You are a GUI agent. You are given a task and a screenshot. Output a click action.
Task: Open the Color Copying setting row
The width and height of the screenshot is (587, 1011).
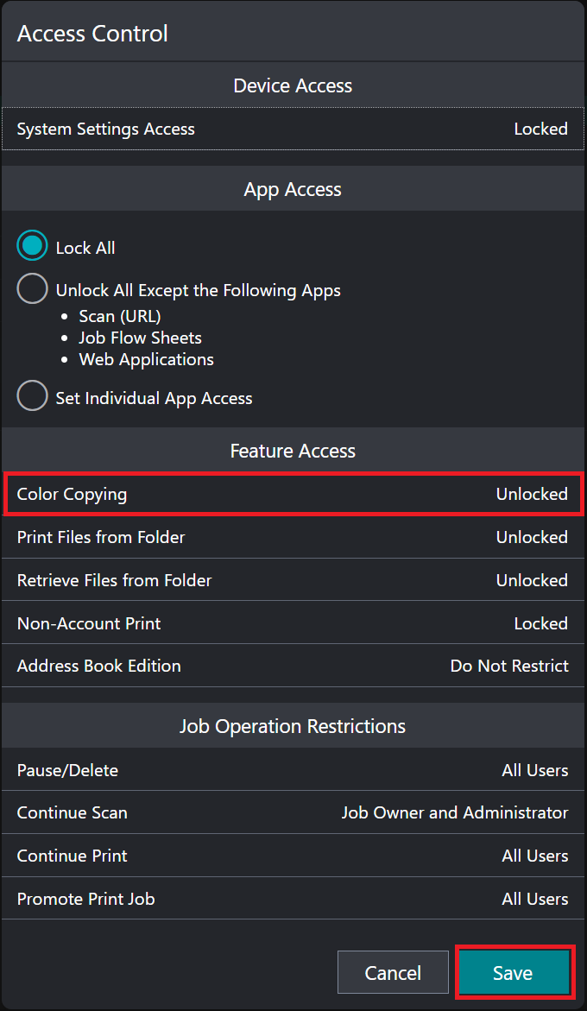pos(293,494)
